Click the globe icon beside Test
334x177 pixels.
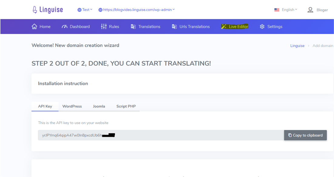tap(80, 10)
